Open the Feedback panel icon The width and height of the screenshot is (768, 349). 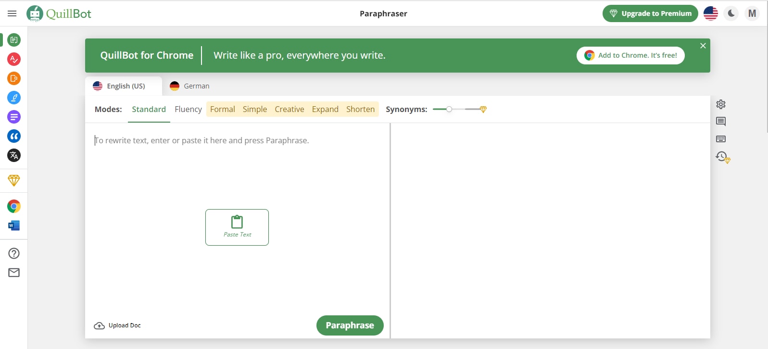[721, 122]
